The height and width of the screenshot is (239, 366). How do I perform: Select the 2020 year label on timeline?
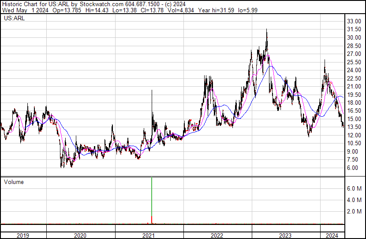[x=80, y=235]
